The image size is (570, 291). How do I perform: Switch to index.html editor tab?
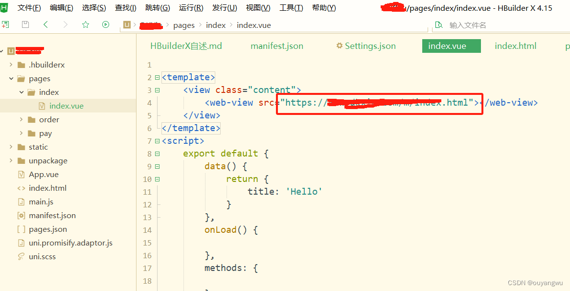tap(516, 46)
